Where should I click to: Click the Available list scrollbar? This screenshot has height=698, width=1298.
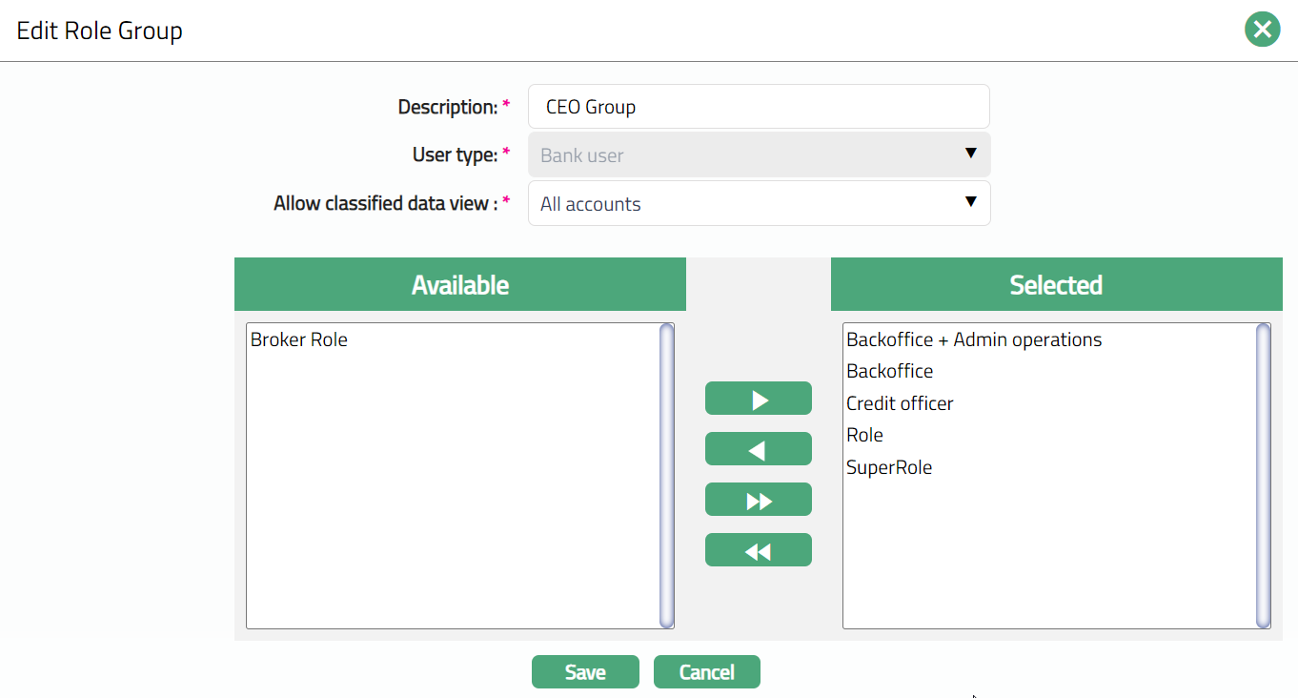tap(666, 475)
